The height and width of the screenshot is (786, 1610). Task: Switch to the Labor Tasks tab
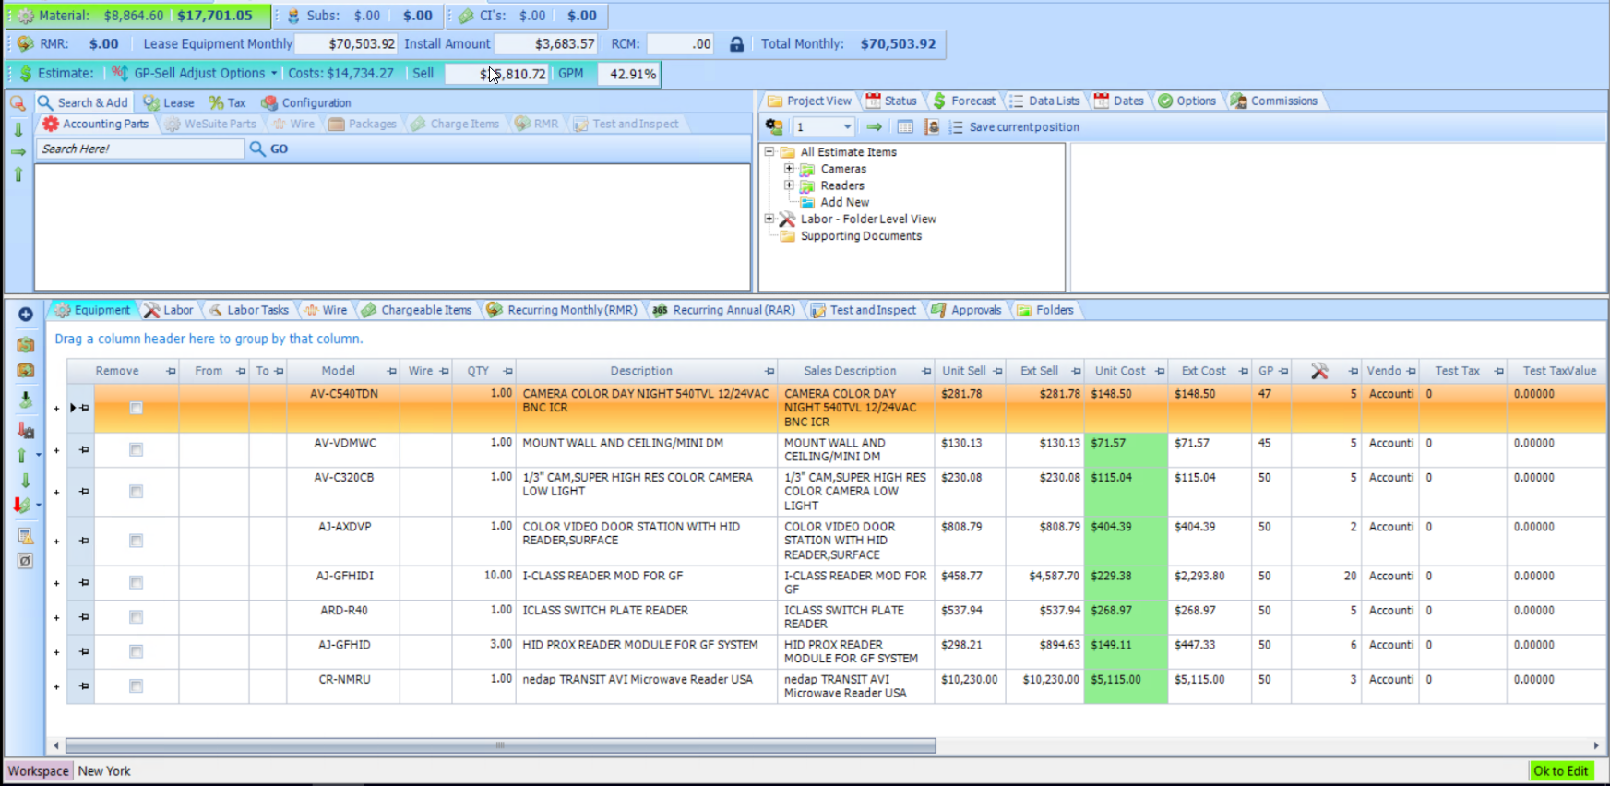tap(248, 310)
